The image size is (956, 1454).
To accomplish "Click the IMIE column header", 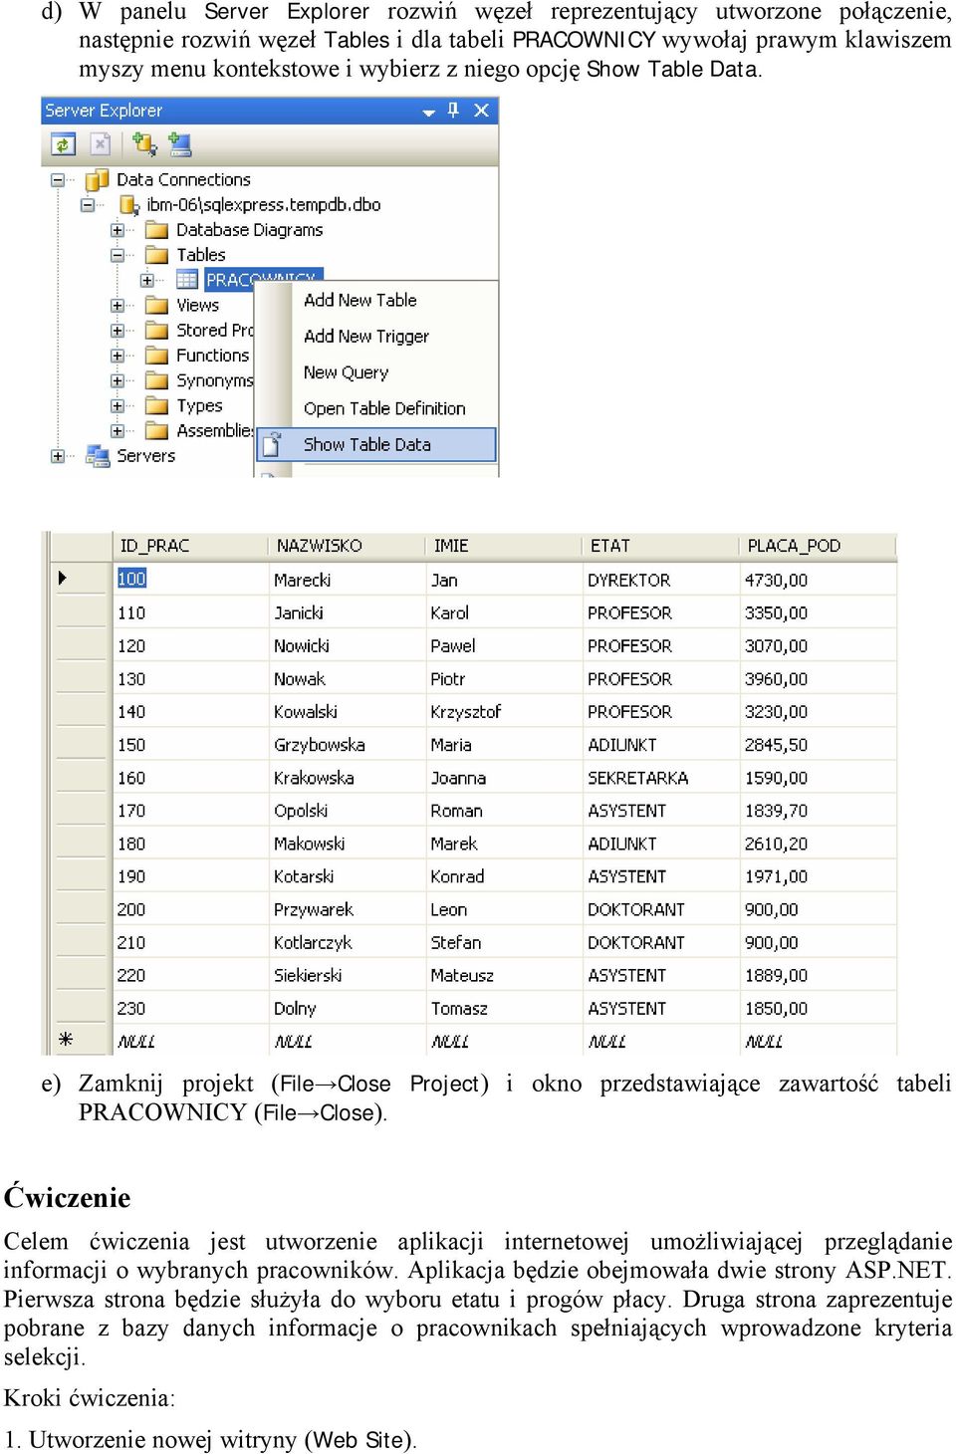I will (x=505, y=546).
